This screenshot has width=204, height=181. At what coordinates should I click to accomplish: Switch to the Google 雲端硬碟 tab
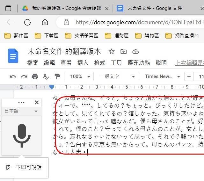coord(65,8)
